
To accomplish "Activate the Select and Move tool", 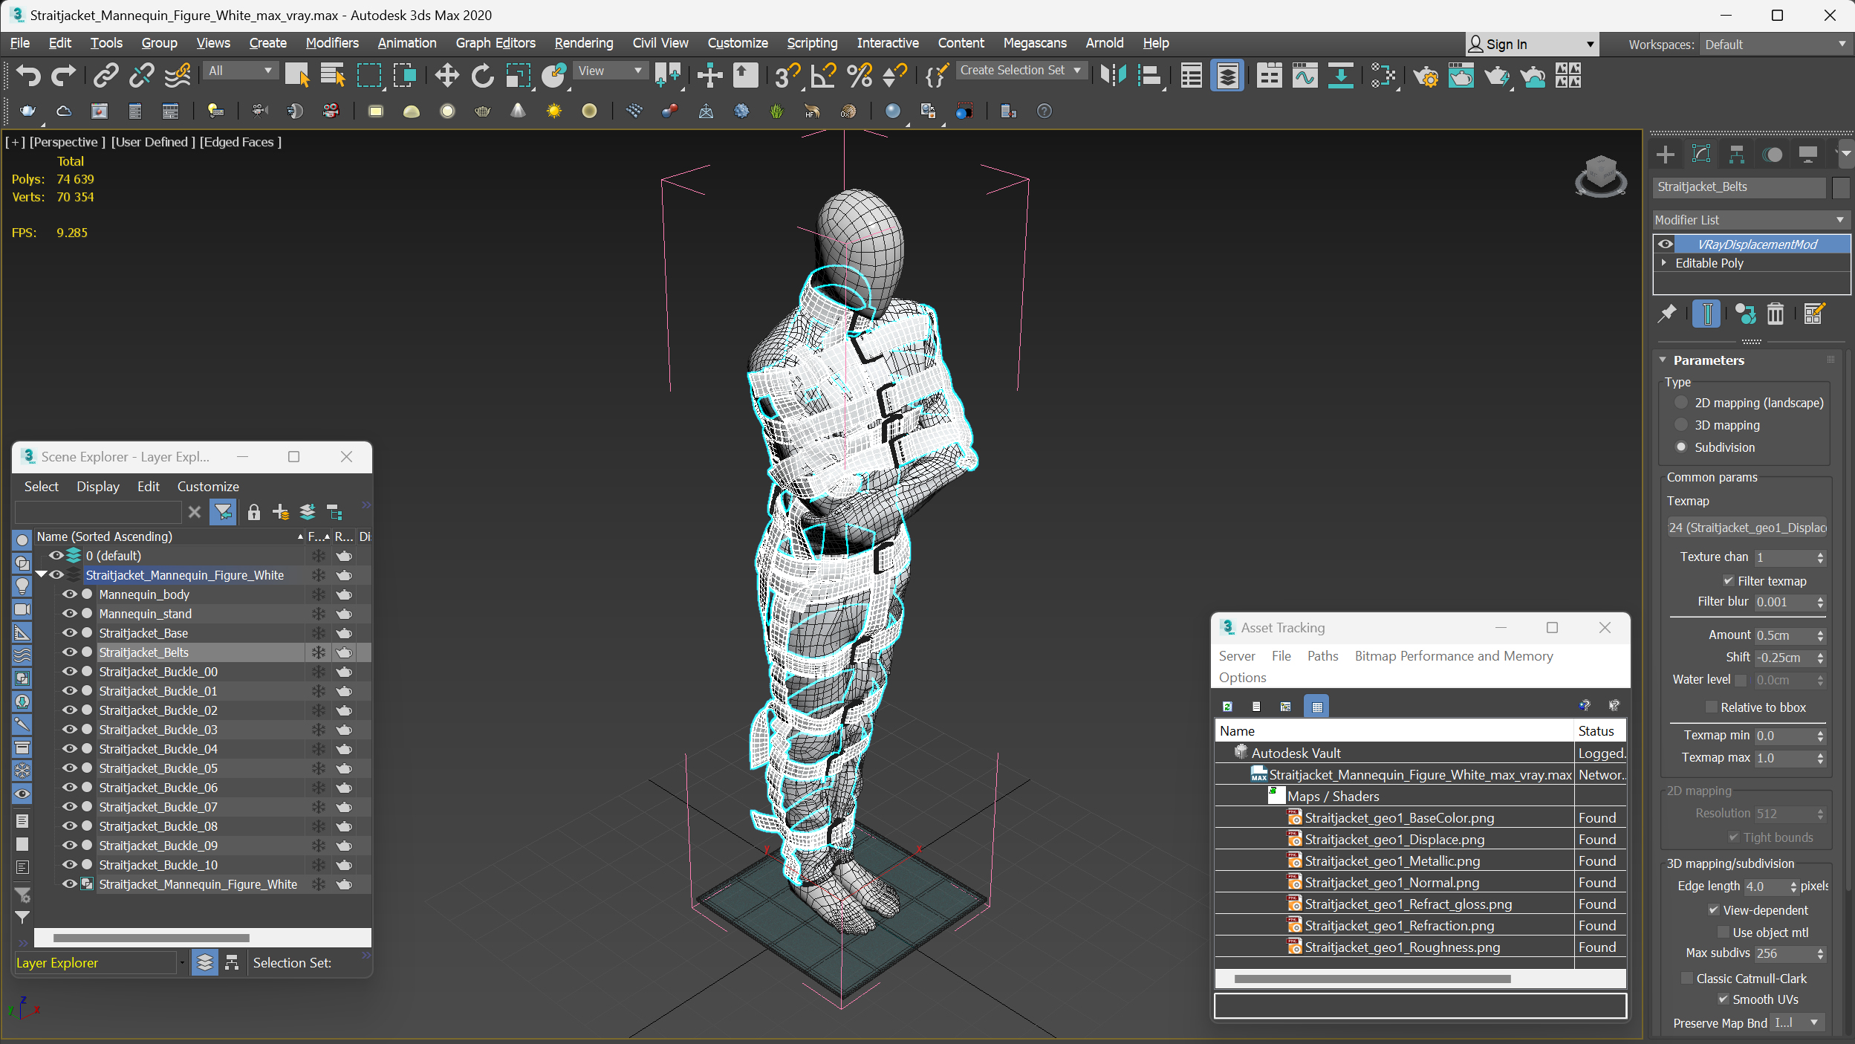I will (446, 75).
